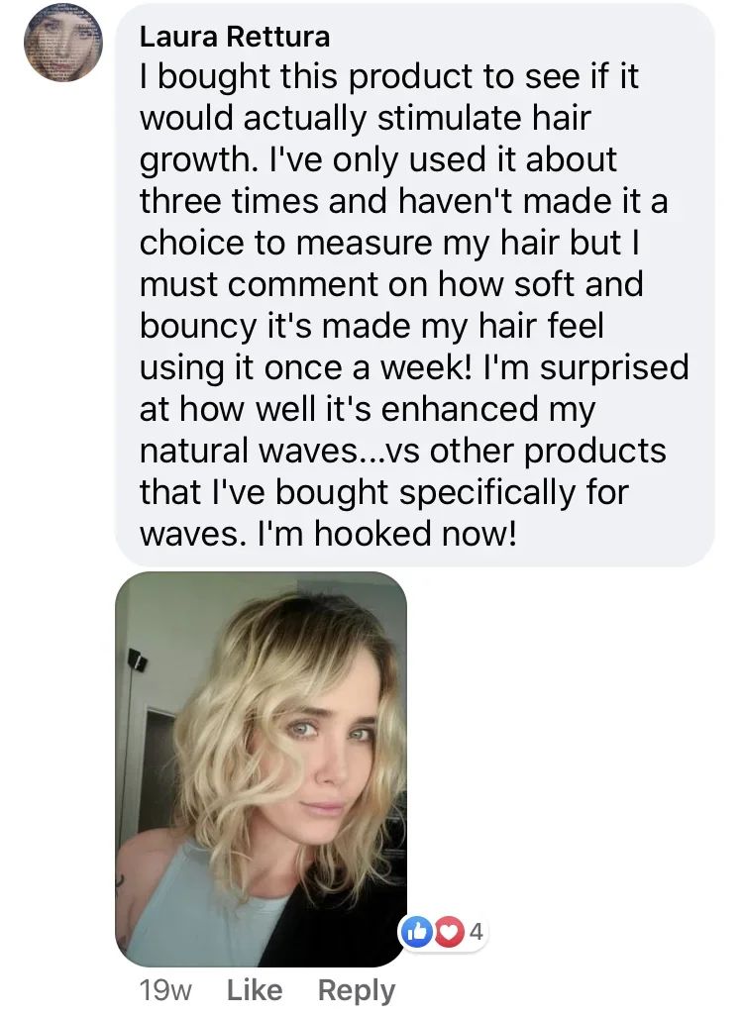Open the reaction count showing 4

coord(476,932)
